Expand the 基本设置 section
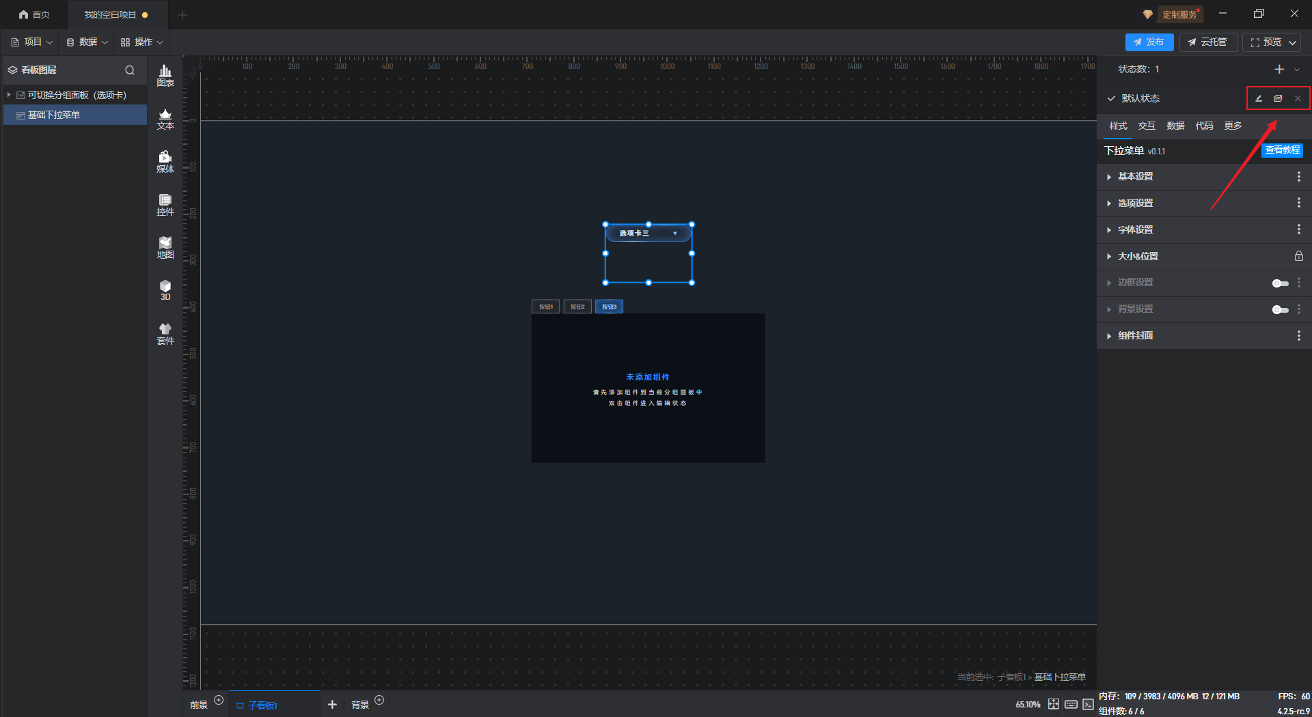This screenshot has width=1312, height=717. [x=1135, y=177]
